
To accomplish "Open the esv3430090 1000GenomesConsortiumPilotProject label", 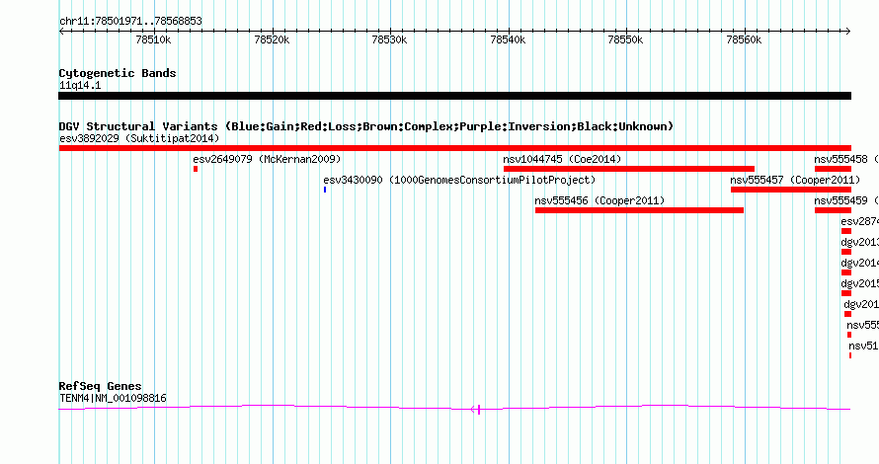I will pyautogui.click(x=459, y=180).
